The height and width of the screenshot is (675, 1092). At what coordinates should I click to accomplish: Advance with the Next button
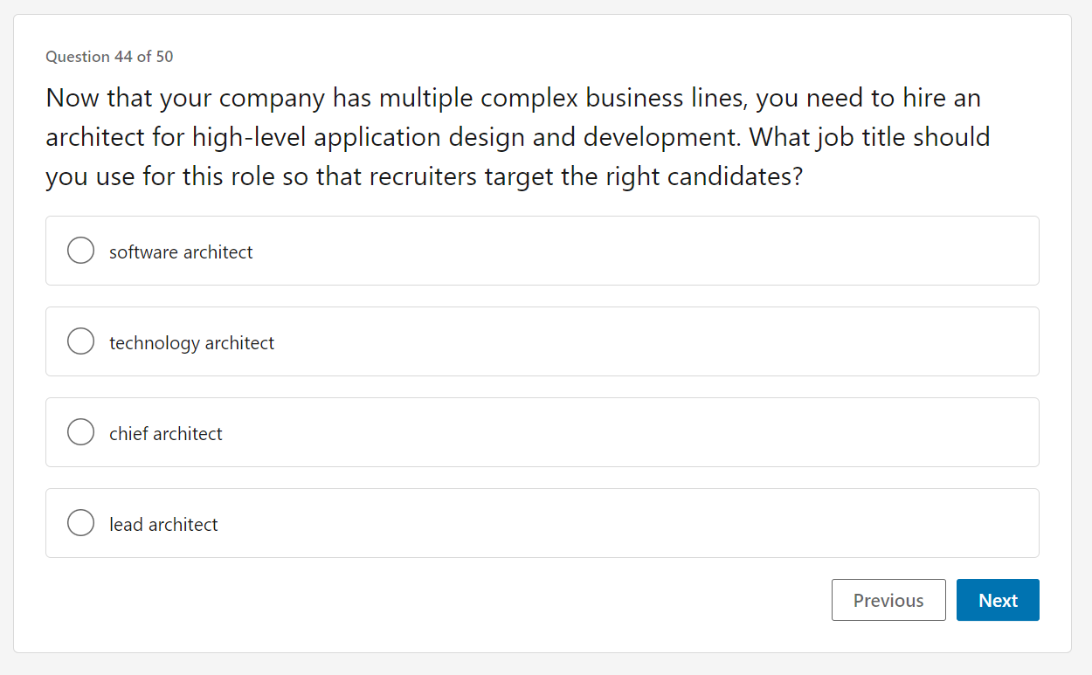(997, 600)
